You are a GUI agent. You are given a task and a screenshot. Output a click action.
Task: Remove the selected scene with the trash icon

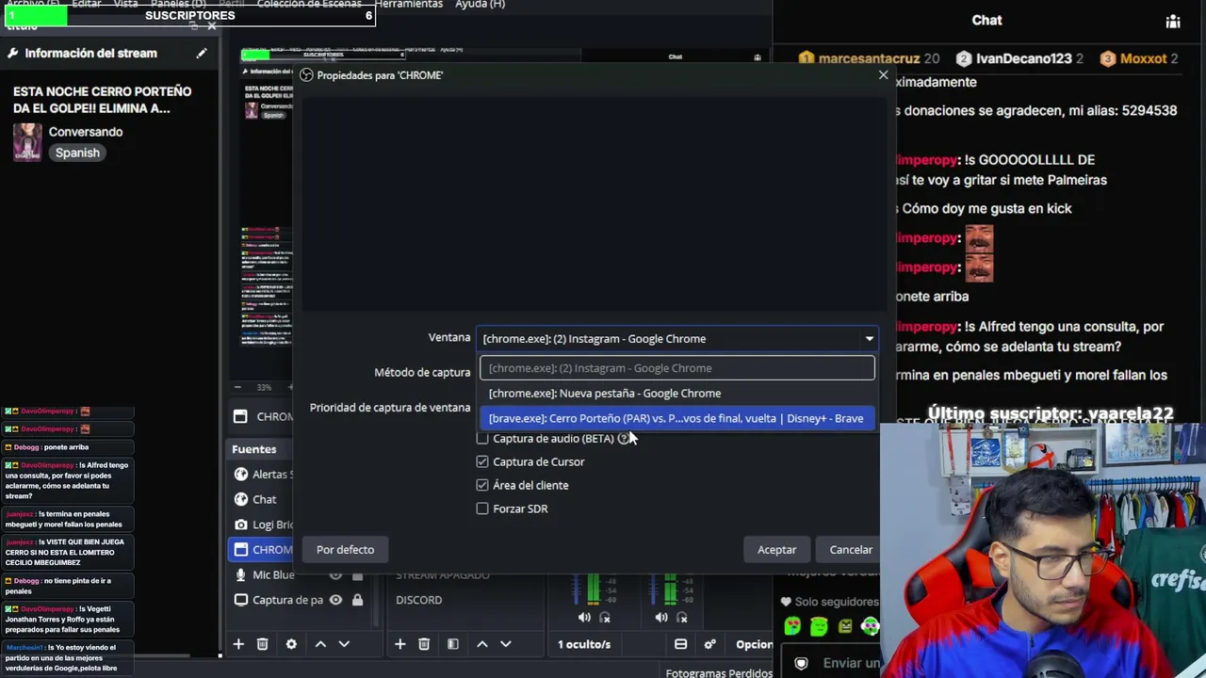(424, 644)
